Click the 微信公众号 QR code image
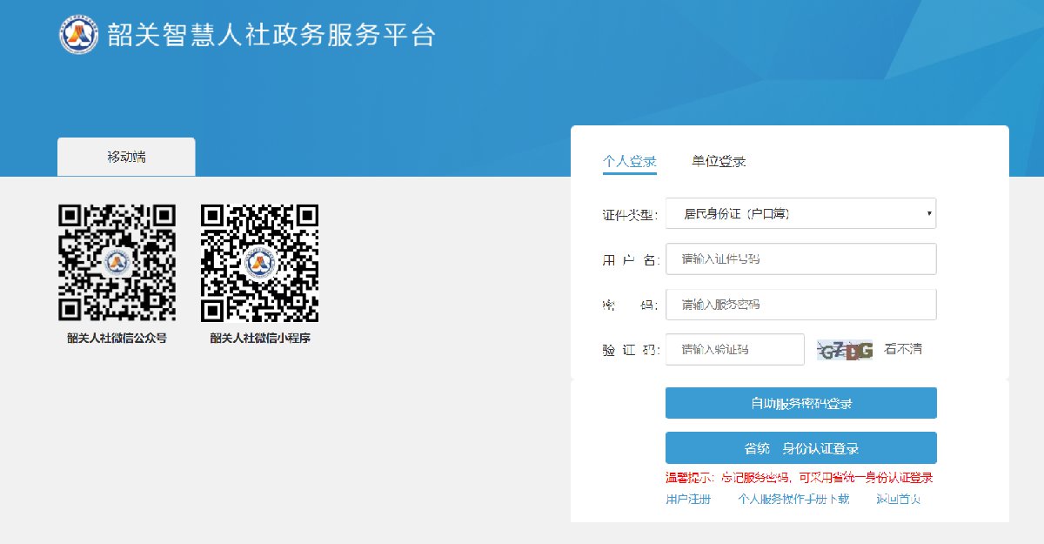The image size is (1044, 544). point(117,263)
